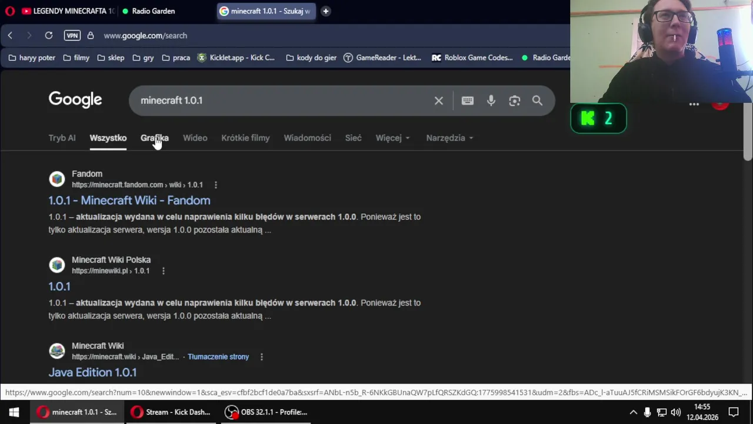
Task: Open the network tray icon
Action: 662,412
